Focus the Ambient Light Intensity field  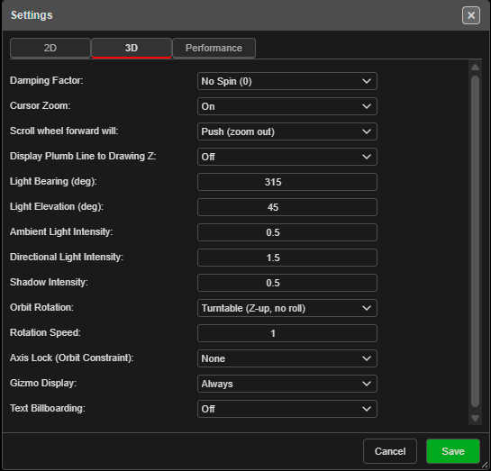click(287, 232)
